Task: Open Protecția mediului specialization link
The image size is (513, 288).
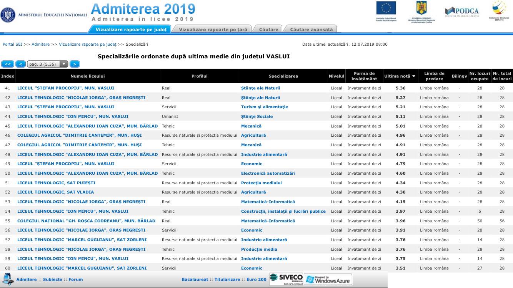Action: point(261,183)
